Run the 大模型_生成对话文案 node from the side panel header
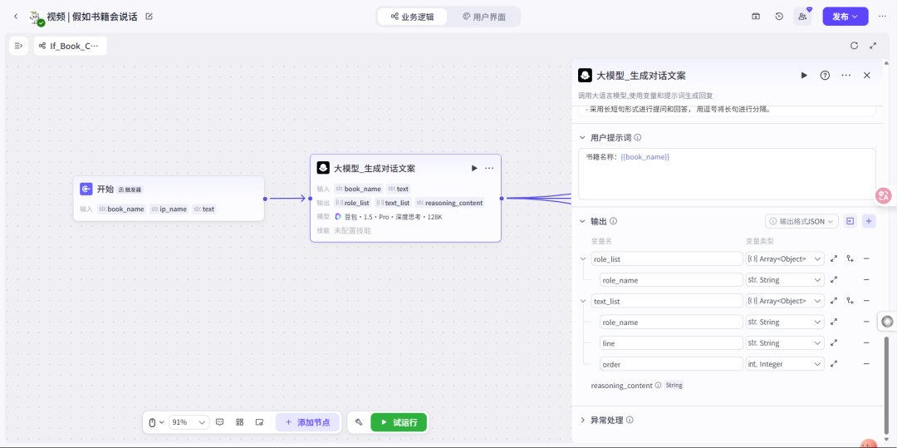This screenshot has width=897, height=448. (x=804, y=76)
